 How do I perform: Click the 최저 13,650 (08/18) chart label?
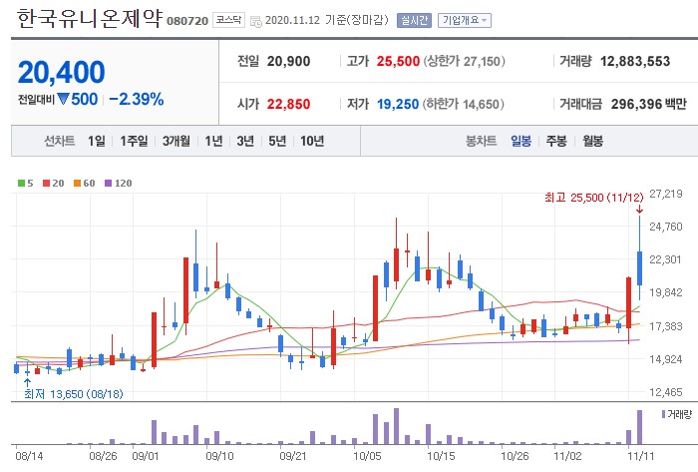click(x=74, y=394)
